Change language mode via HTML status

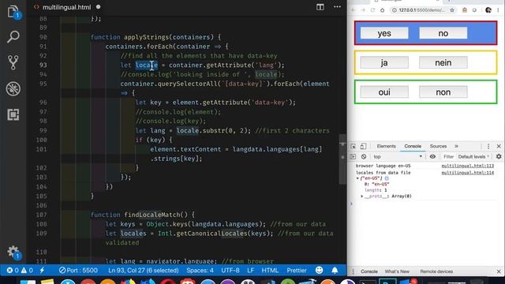point(270,271)
